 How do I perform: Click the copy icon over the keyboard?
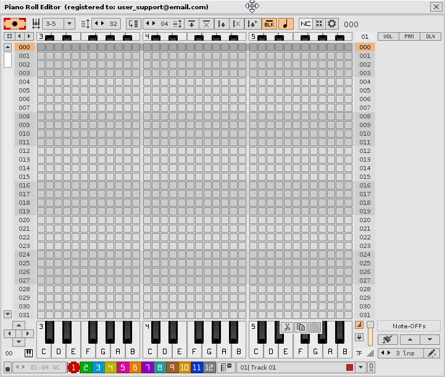[x=301, y=328]
